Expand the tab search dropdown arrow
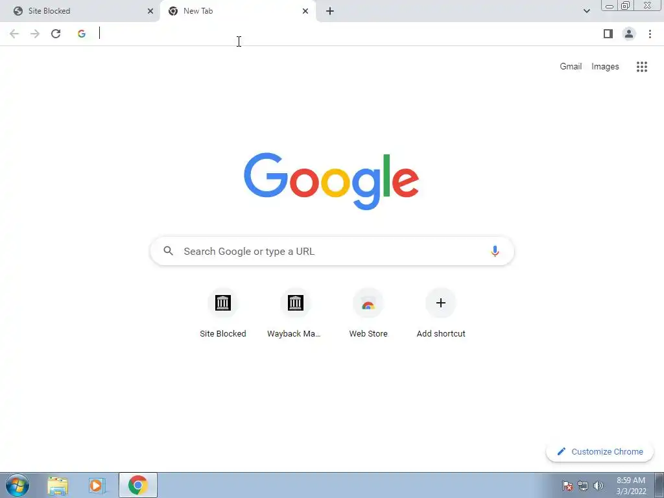Screen dimensions: 664x498 click(x=586, y=11)
